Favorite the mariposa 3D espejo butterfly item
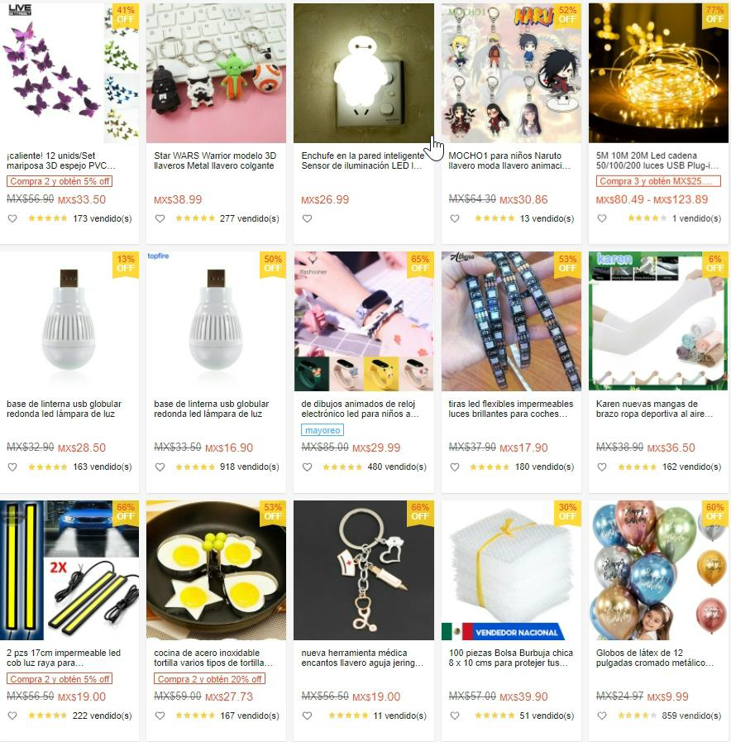Viewport: 731px width, 742px height. pyautogui.click(x=12, y=218)
